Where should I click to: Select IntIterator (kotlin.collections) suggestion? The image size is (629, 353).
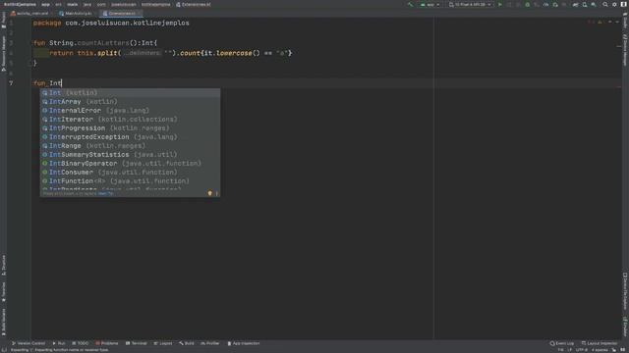130,120
